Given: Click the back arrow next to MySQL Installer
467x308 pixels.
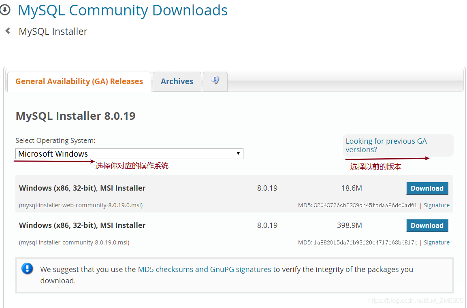Looking at the screenshot, I should click(x=8, y=31).
